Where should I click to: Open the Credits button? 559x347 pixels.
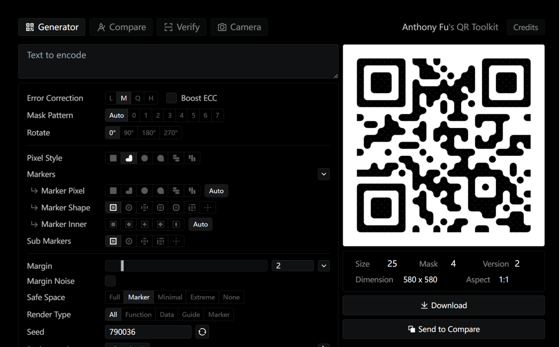[x=525, y=27]
